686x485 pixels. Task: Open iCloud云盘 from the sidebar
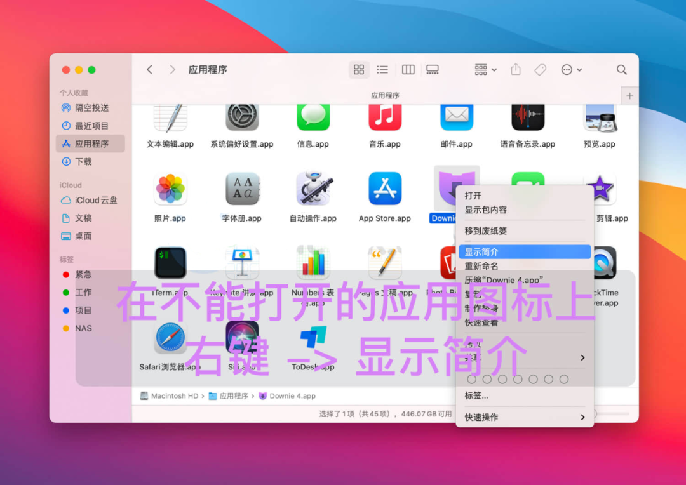[x=95, y=200]
